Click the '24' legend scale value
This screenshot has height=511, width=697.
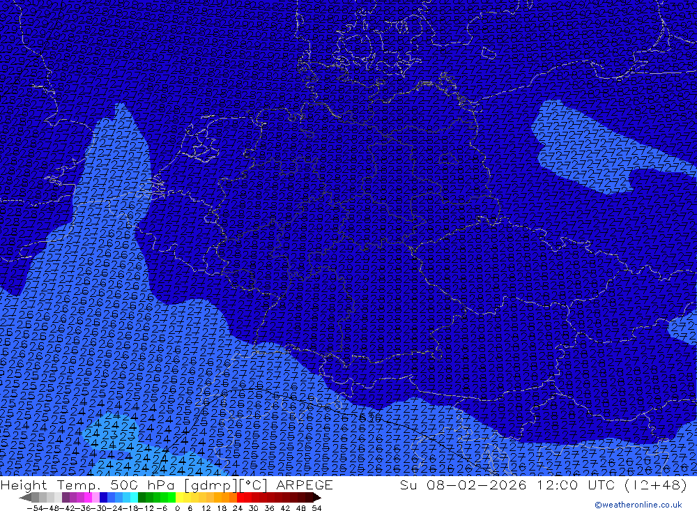238,508
